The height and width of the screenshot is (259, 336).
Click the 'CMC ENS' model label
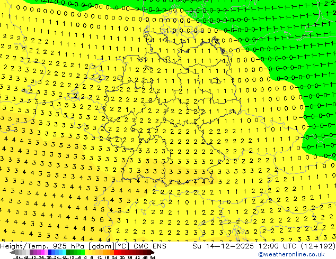[150, 246]
